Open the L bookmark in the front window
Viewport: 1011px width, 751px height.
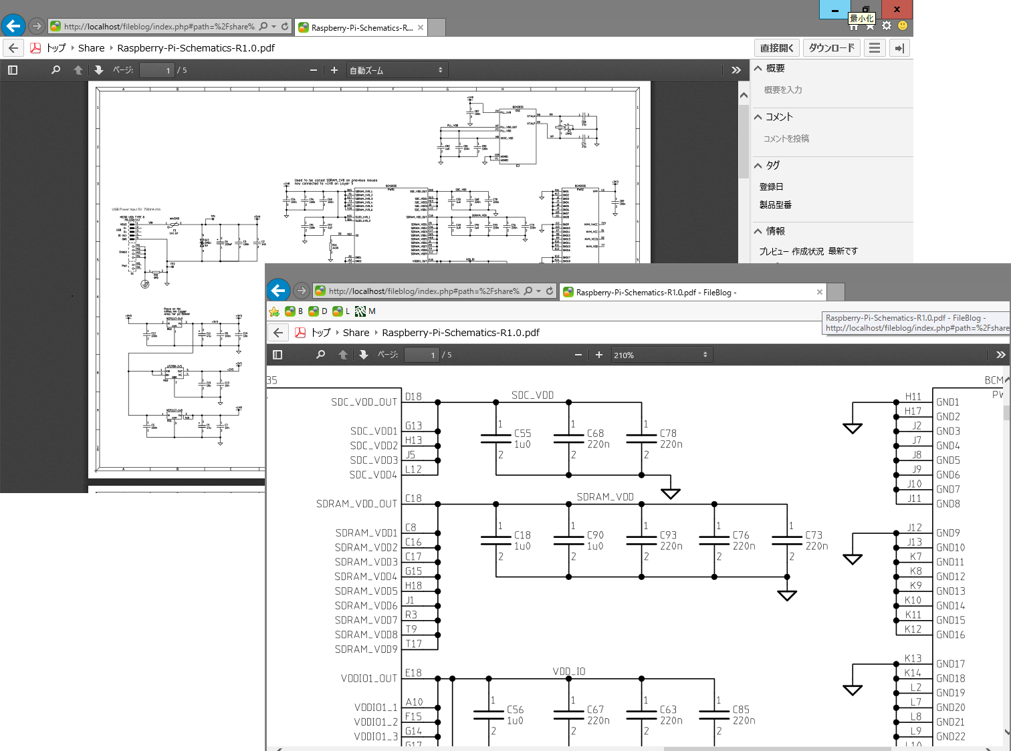[x=342, y=311]
